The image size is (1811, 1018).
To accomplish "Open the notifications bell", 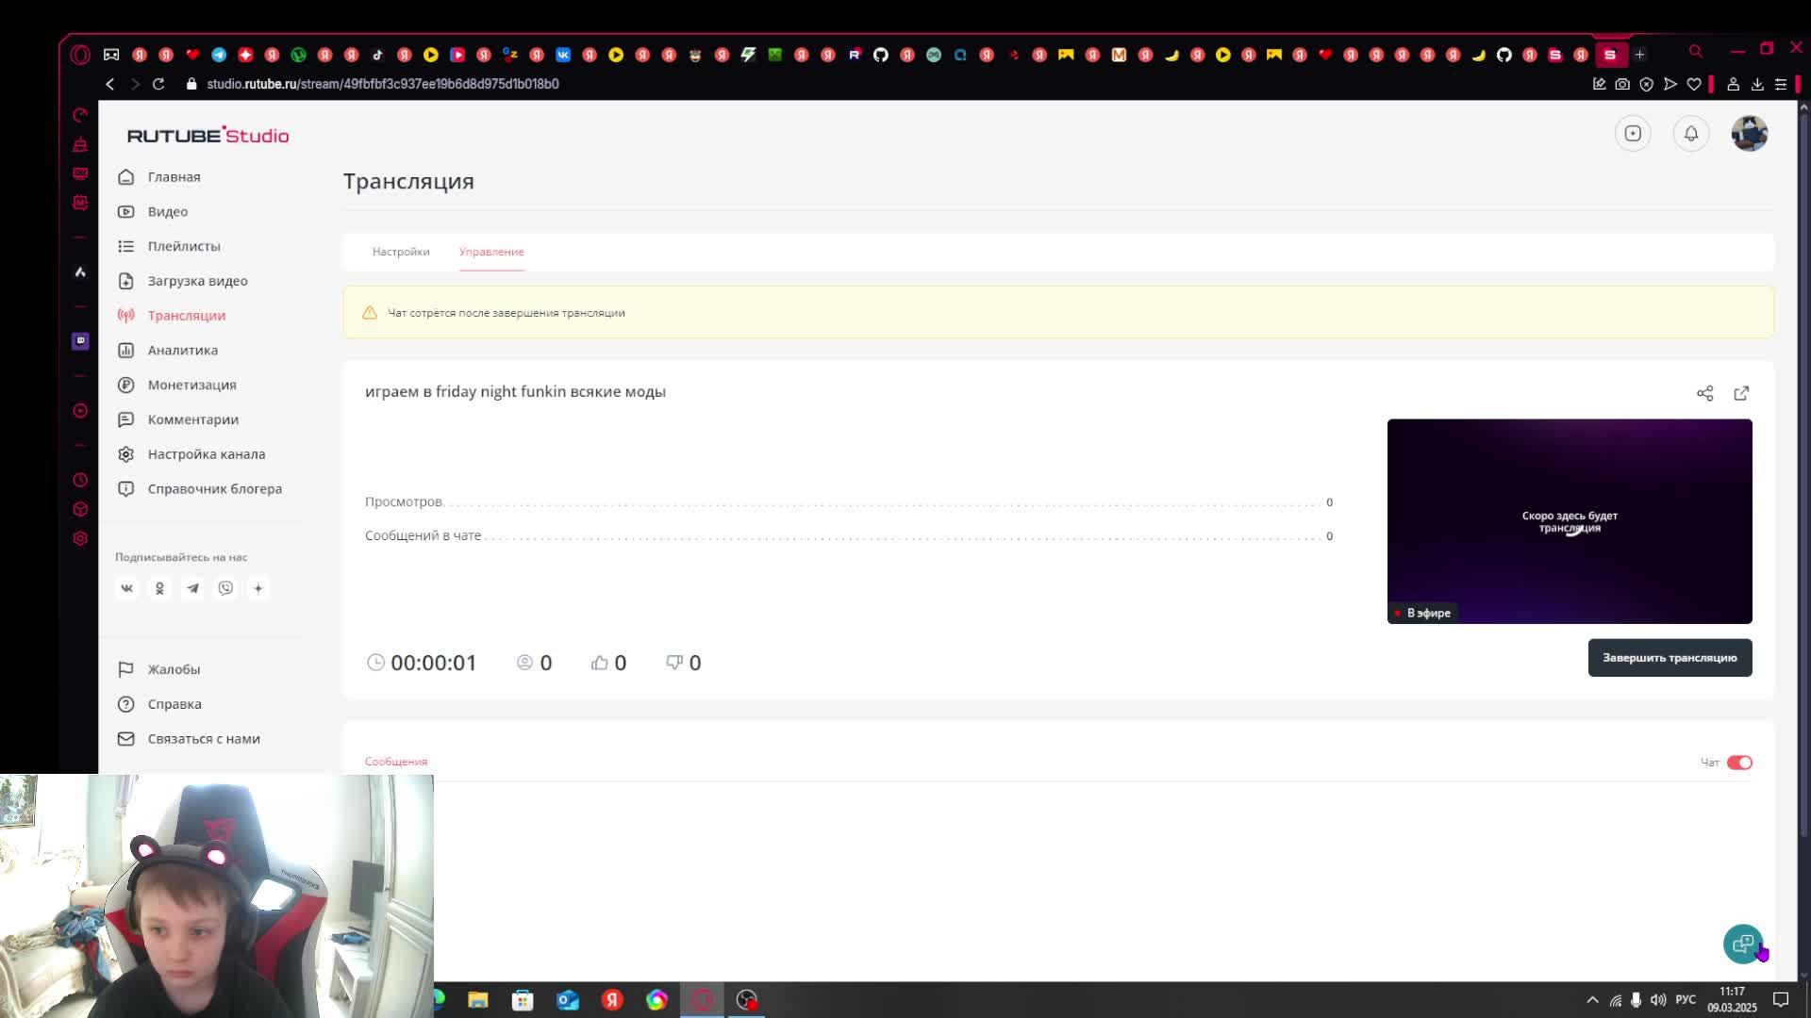I will (1691, 134).
